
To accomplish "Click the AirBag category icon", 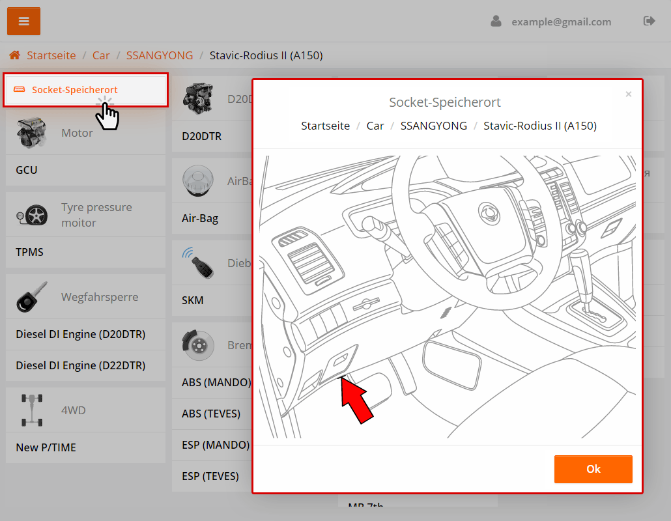I will click(x=197, y=181).
